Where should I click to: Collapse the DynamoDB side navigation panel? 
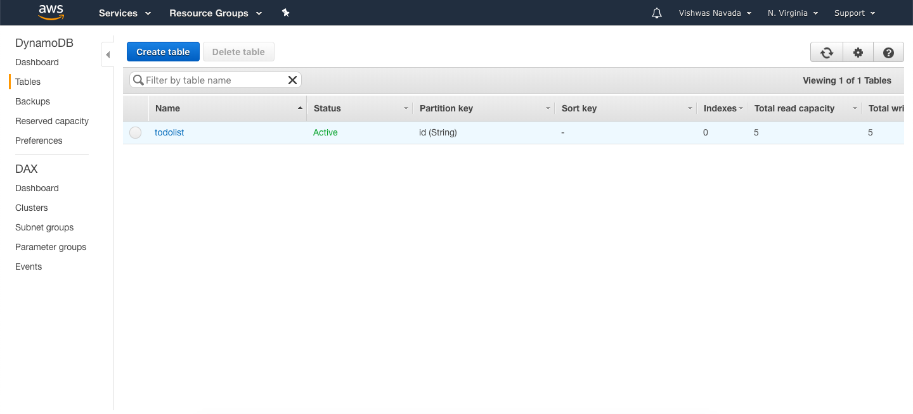pyautogui.click(x=108, y=54)
